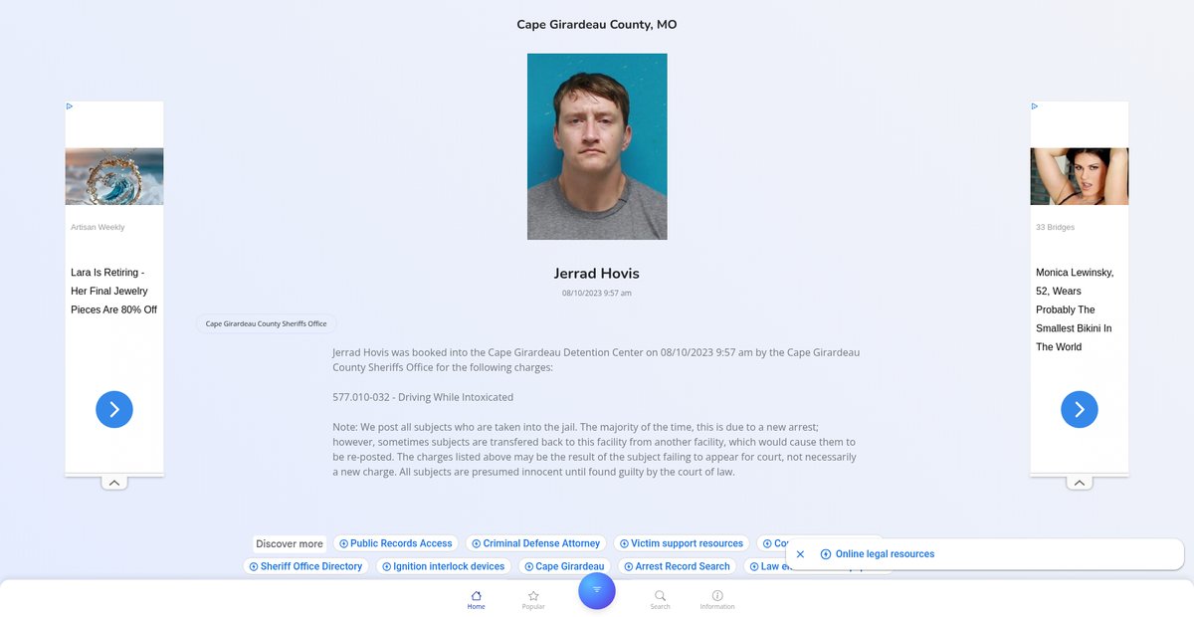The height and width of the screenshot is (617, 1194).
Task: Click the Lara Is Retiring ad headline
Action: tap(113, 291)
